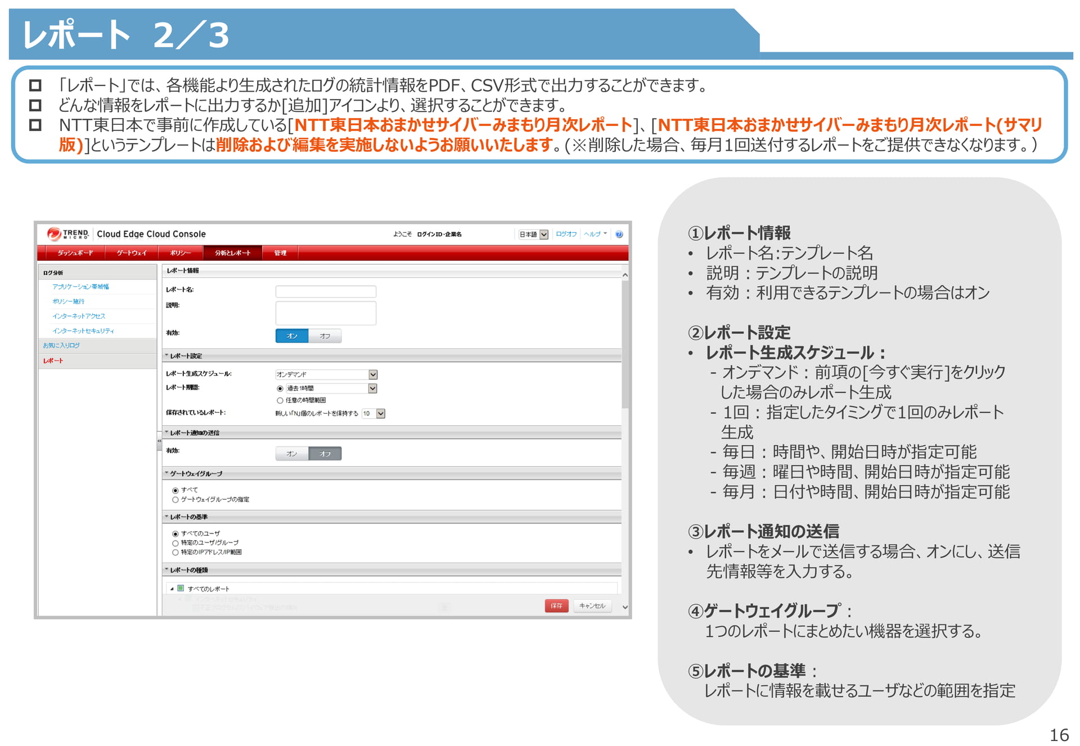The image size is (1080, 746).
Task: Focus the 説明 text area
Action: tap(326, 313)
